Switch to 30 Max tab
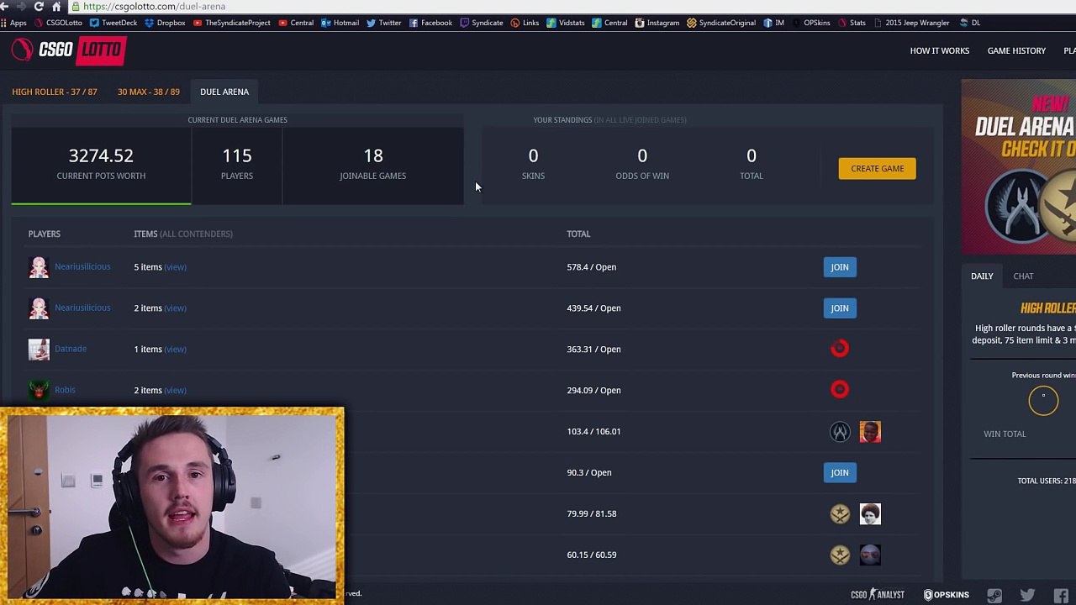1076x605 pixels. (149, 92)
